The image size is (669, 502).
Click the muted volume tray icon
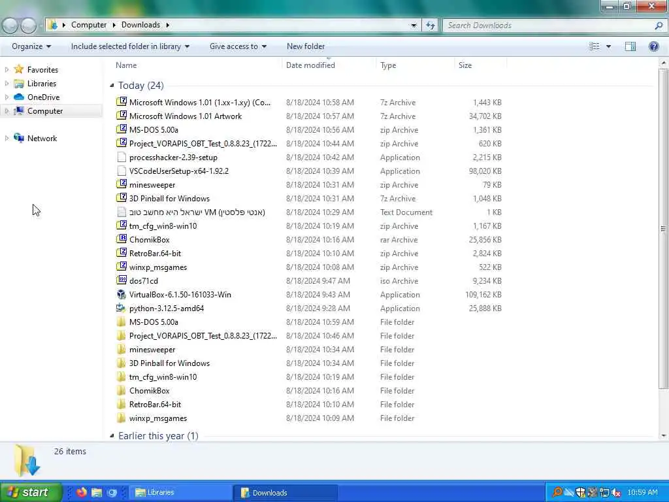pyautogui.click(x=615, y=492)
